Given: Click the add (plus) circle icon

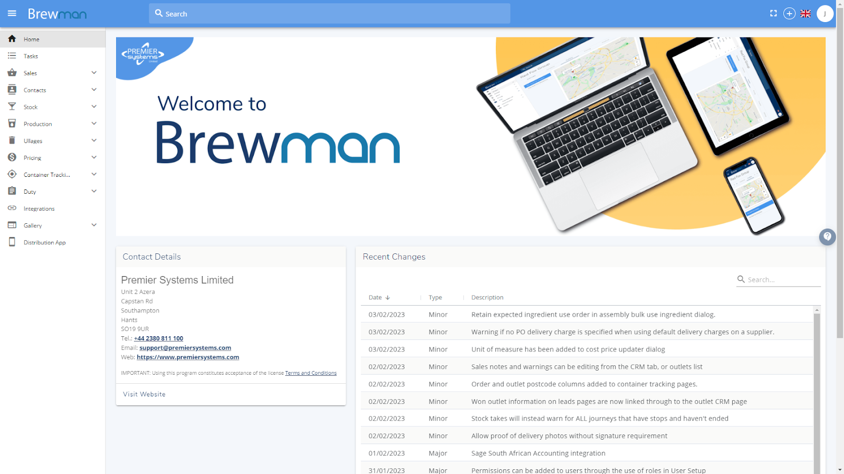Looking at the screenshot, I should (x=789, y=14).
